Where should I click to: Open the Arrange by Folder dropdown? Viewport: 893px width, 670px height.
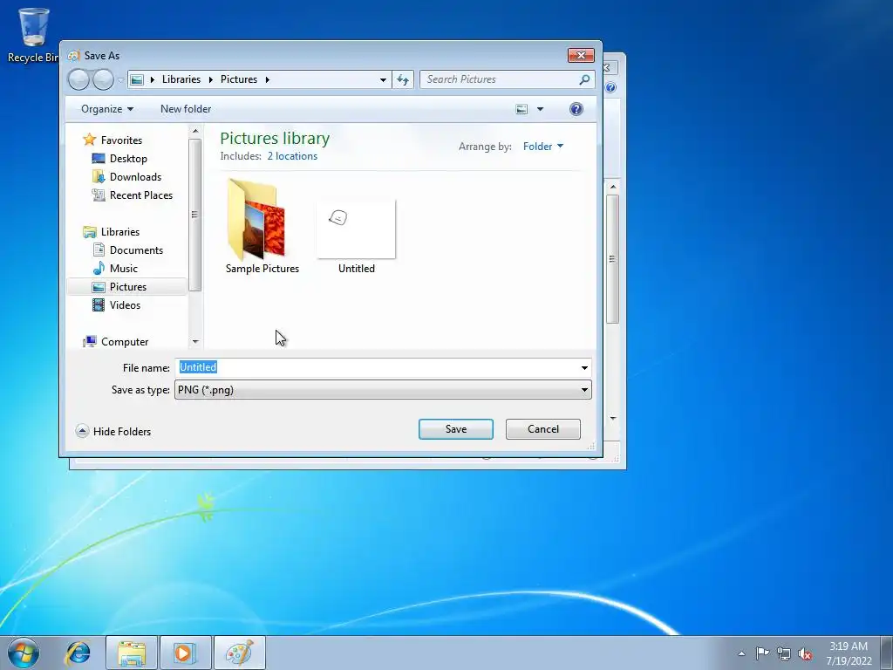(543, 147)
